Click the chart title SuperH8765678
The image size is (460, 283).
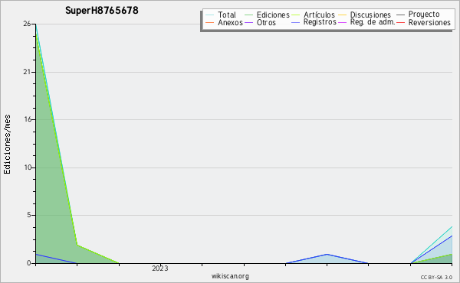[x=102, y=10]
